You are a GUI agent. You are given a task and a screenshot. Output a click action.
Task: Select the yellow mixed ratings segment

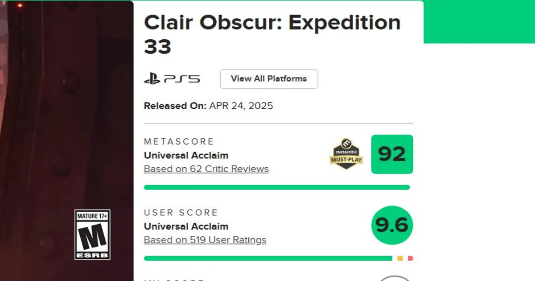coord(400,258)
